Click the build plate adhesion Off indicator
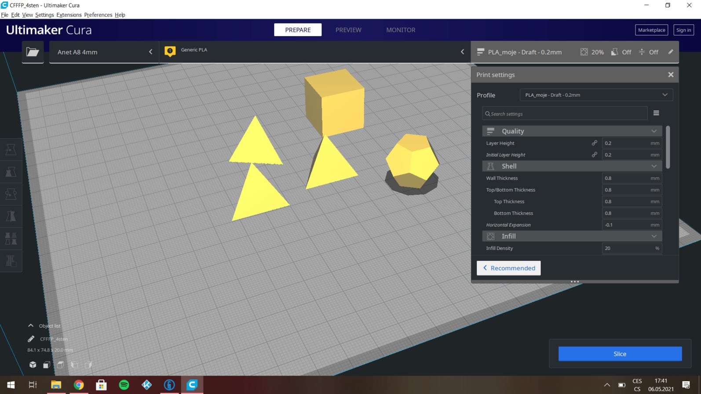Viewport: 701px width, 394px height. [649, 52]
